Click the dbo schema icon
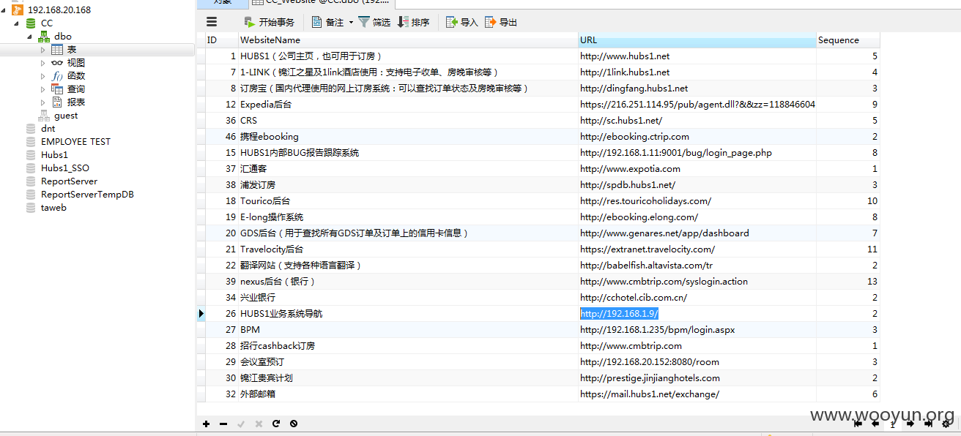Viewport: 961px width, 436px height. (x=44, y=36)
